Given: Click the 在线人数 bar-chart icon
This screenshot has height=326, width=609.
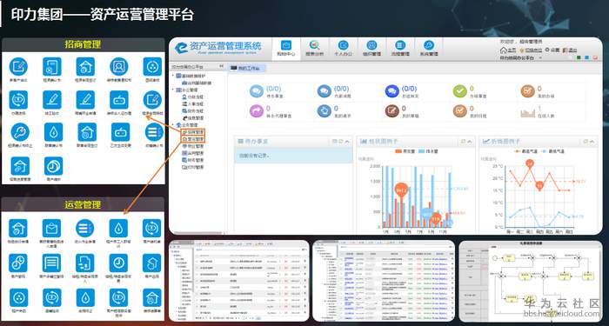Looking at the screenshot, I should [527, 112].
